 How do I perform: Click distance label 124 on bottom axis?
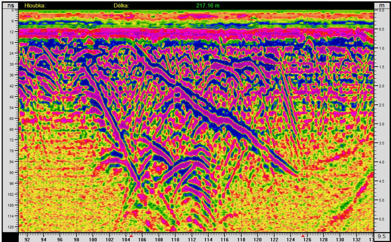[x=290, y=240]
